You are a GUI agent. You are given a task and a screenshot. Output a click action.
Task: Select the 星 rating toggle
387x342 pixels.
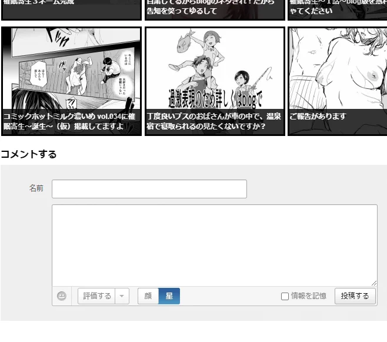169,296
